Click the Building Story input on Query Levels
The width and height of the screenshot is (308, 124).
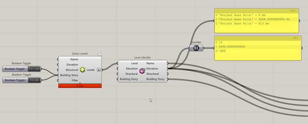coord(69,75)
